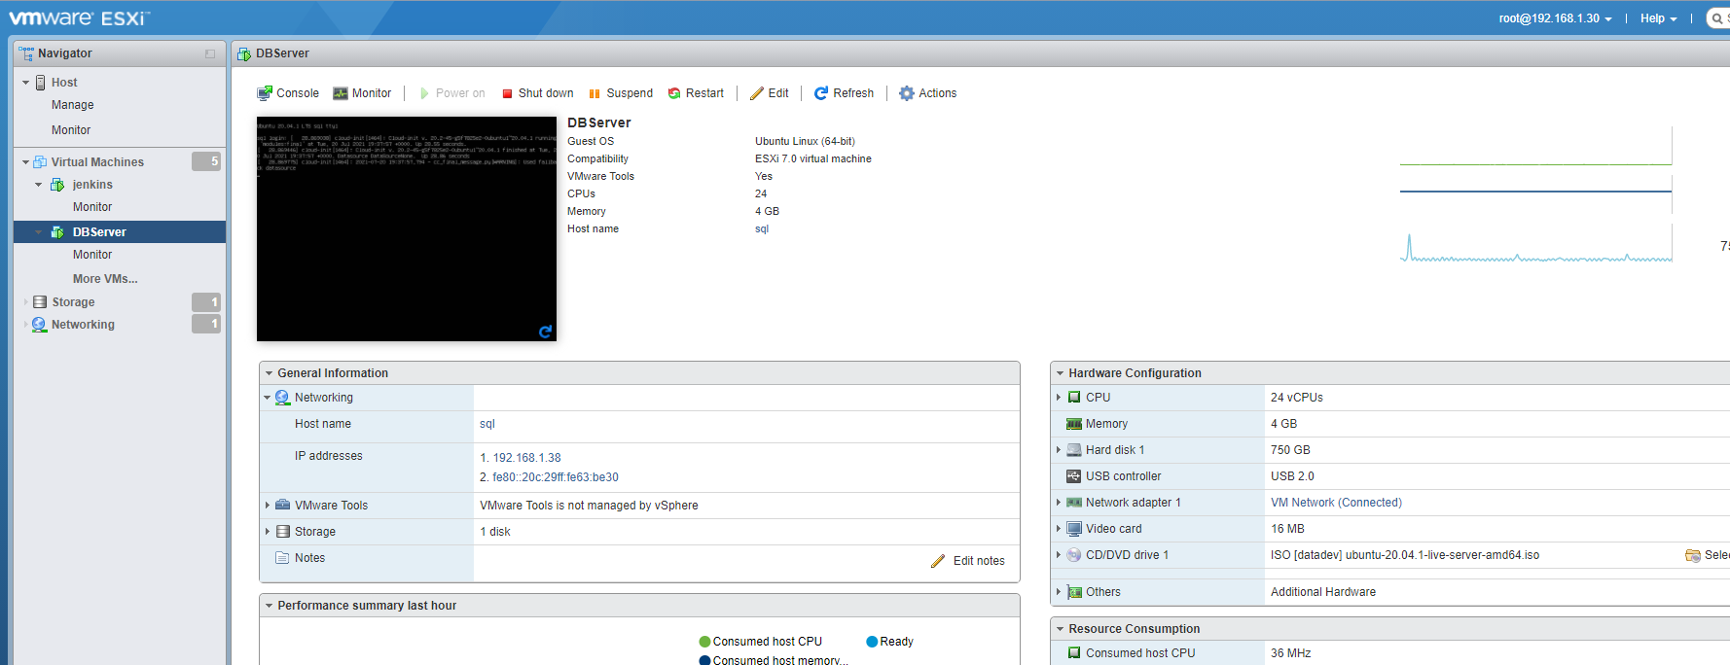Viewport: 1730px width, 665px height.
Task: Open the Actions menu
Action: pyautogui.click(x=927, y=93)
